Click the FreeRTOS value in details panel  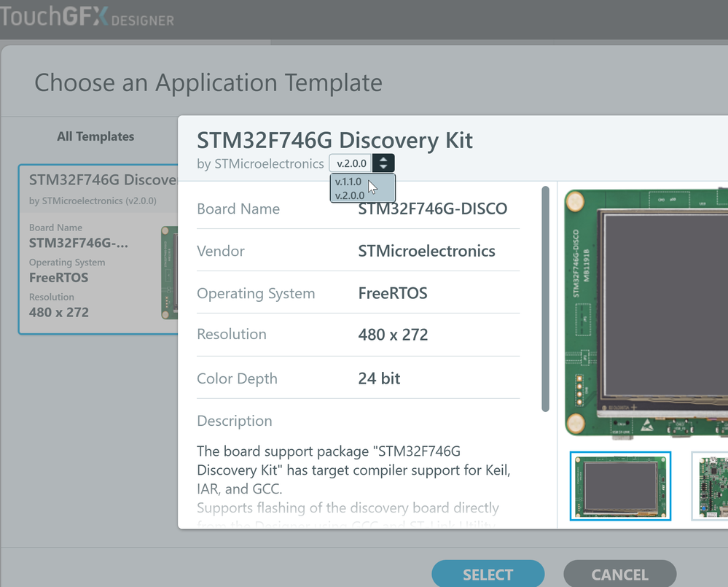tap(393, 293)
